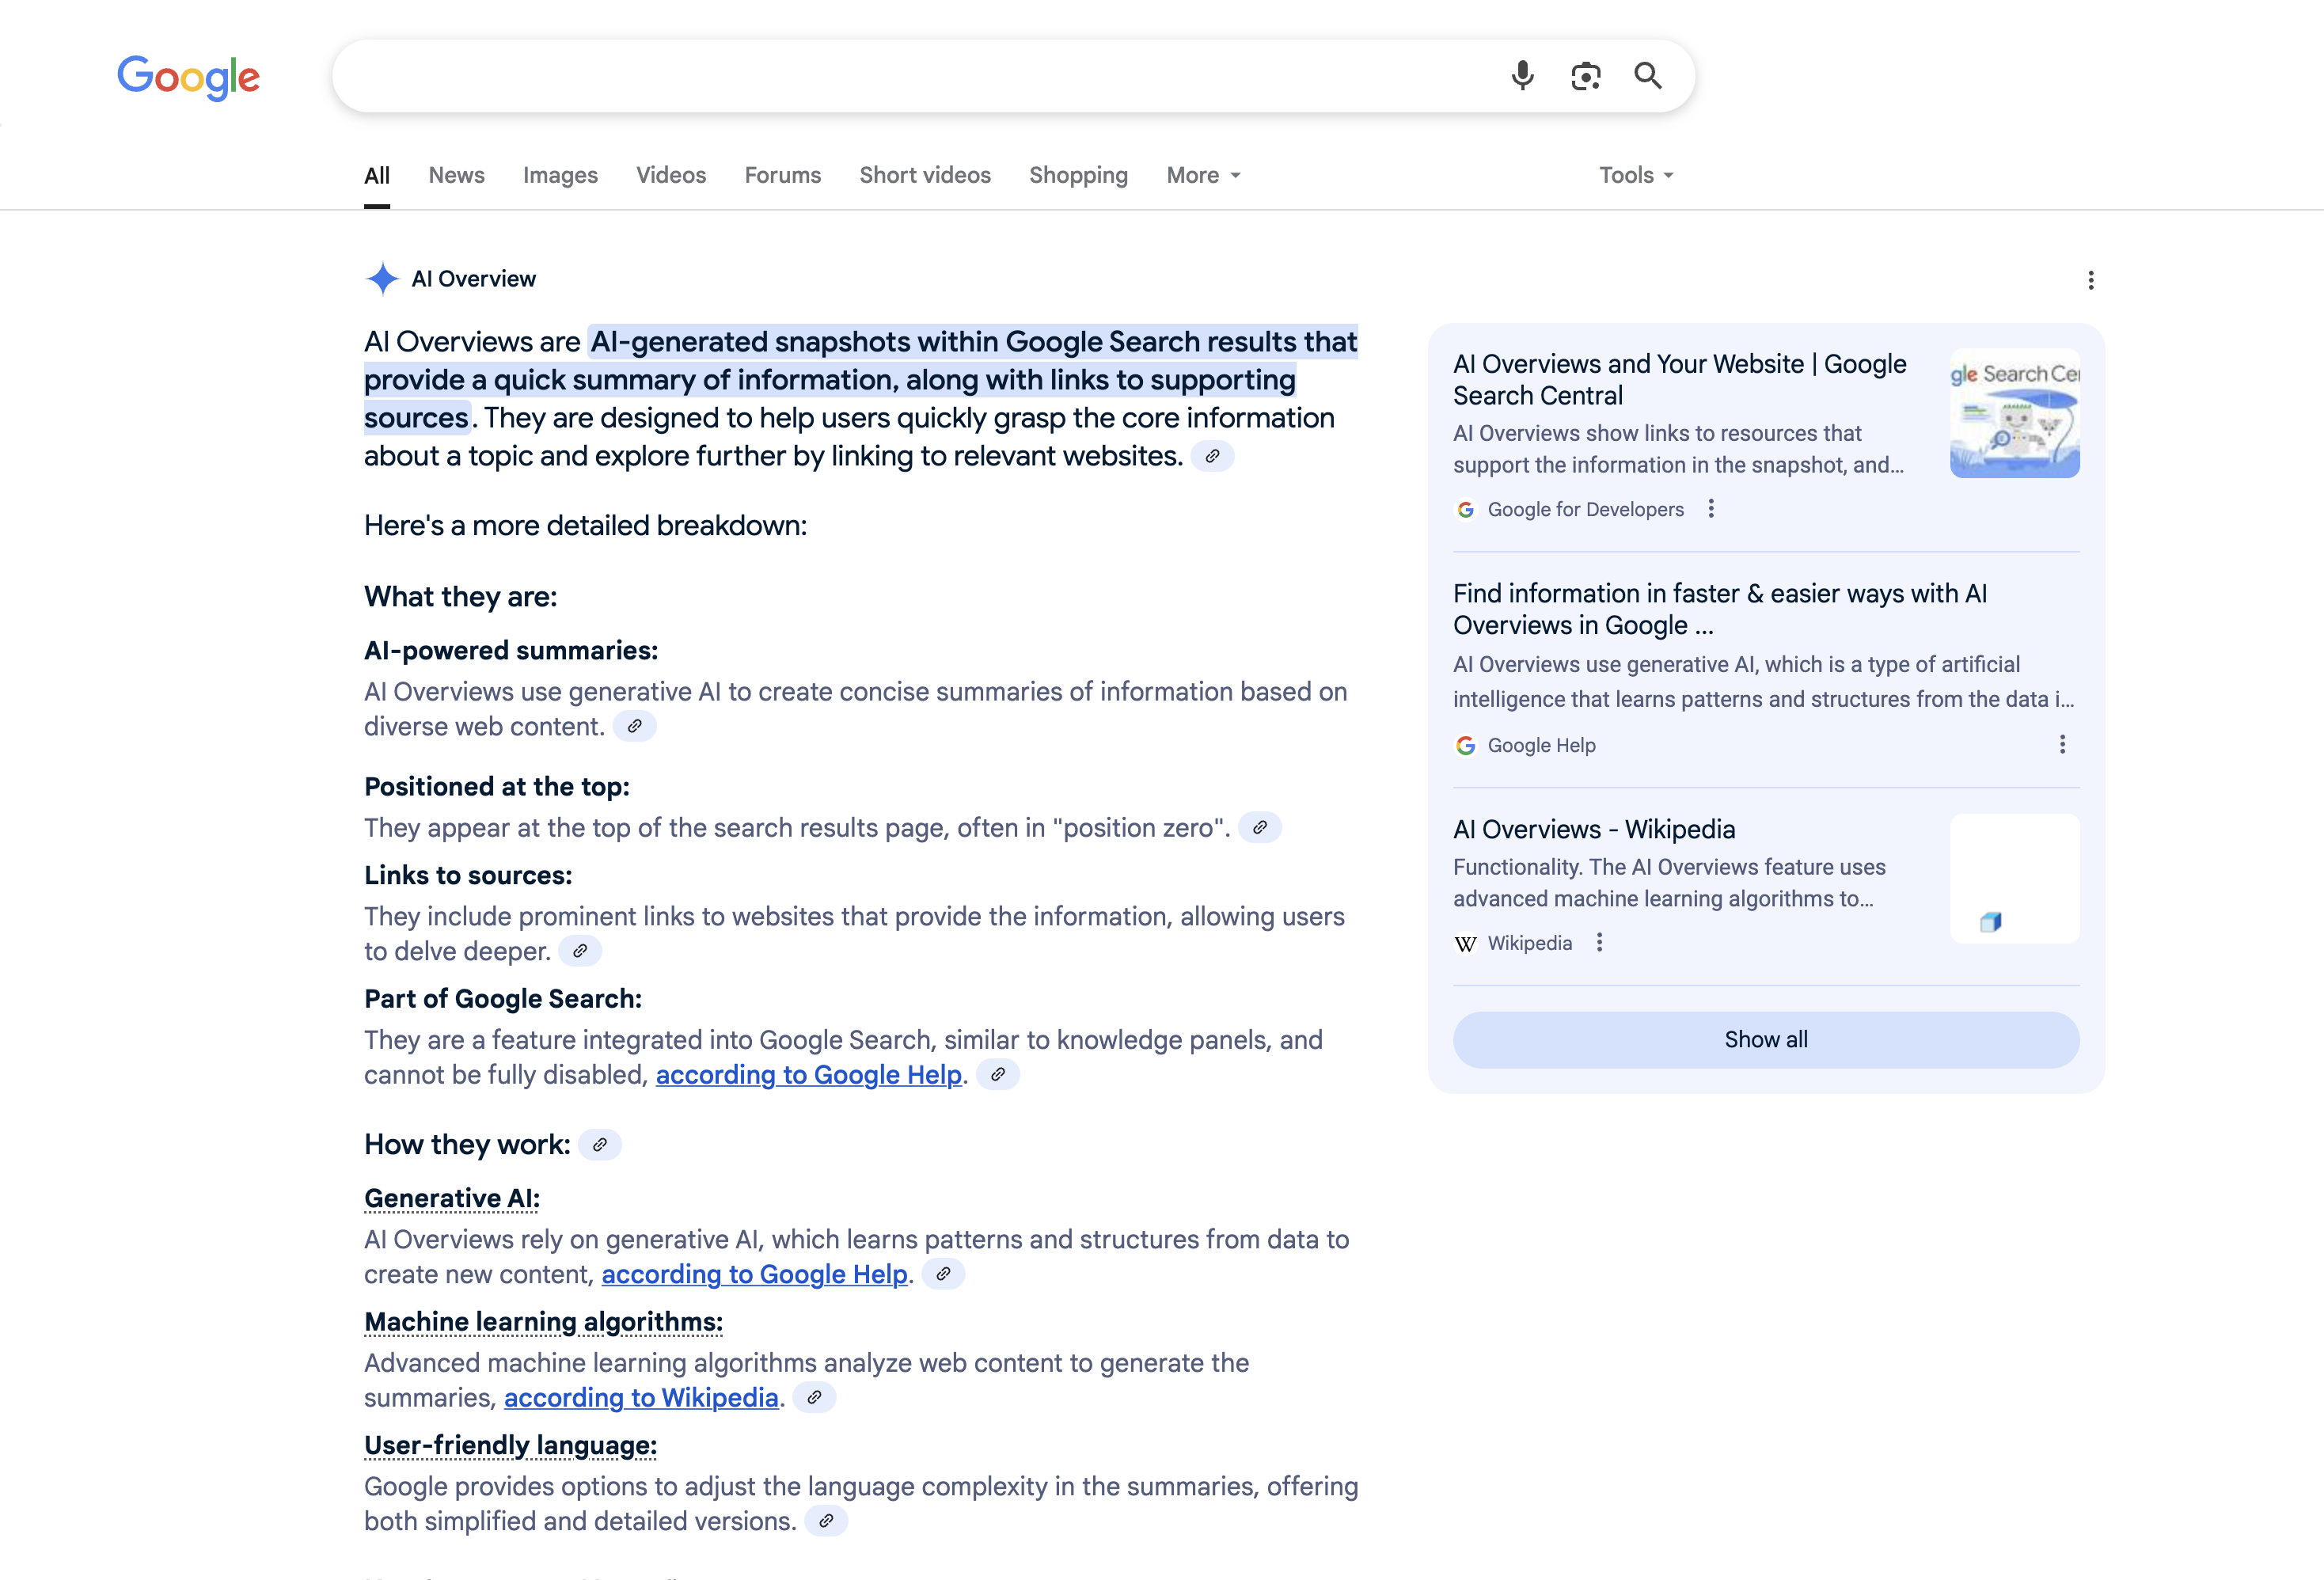Open Google Lens image search icon
Image resolution: width=2324 pixels, height=1580 pixels.
pos(1585,76)
